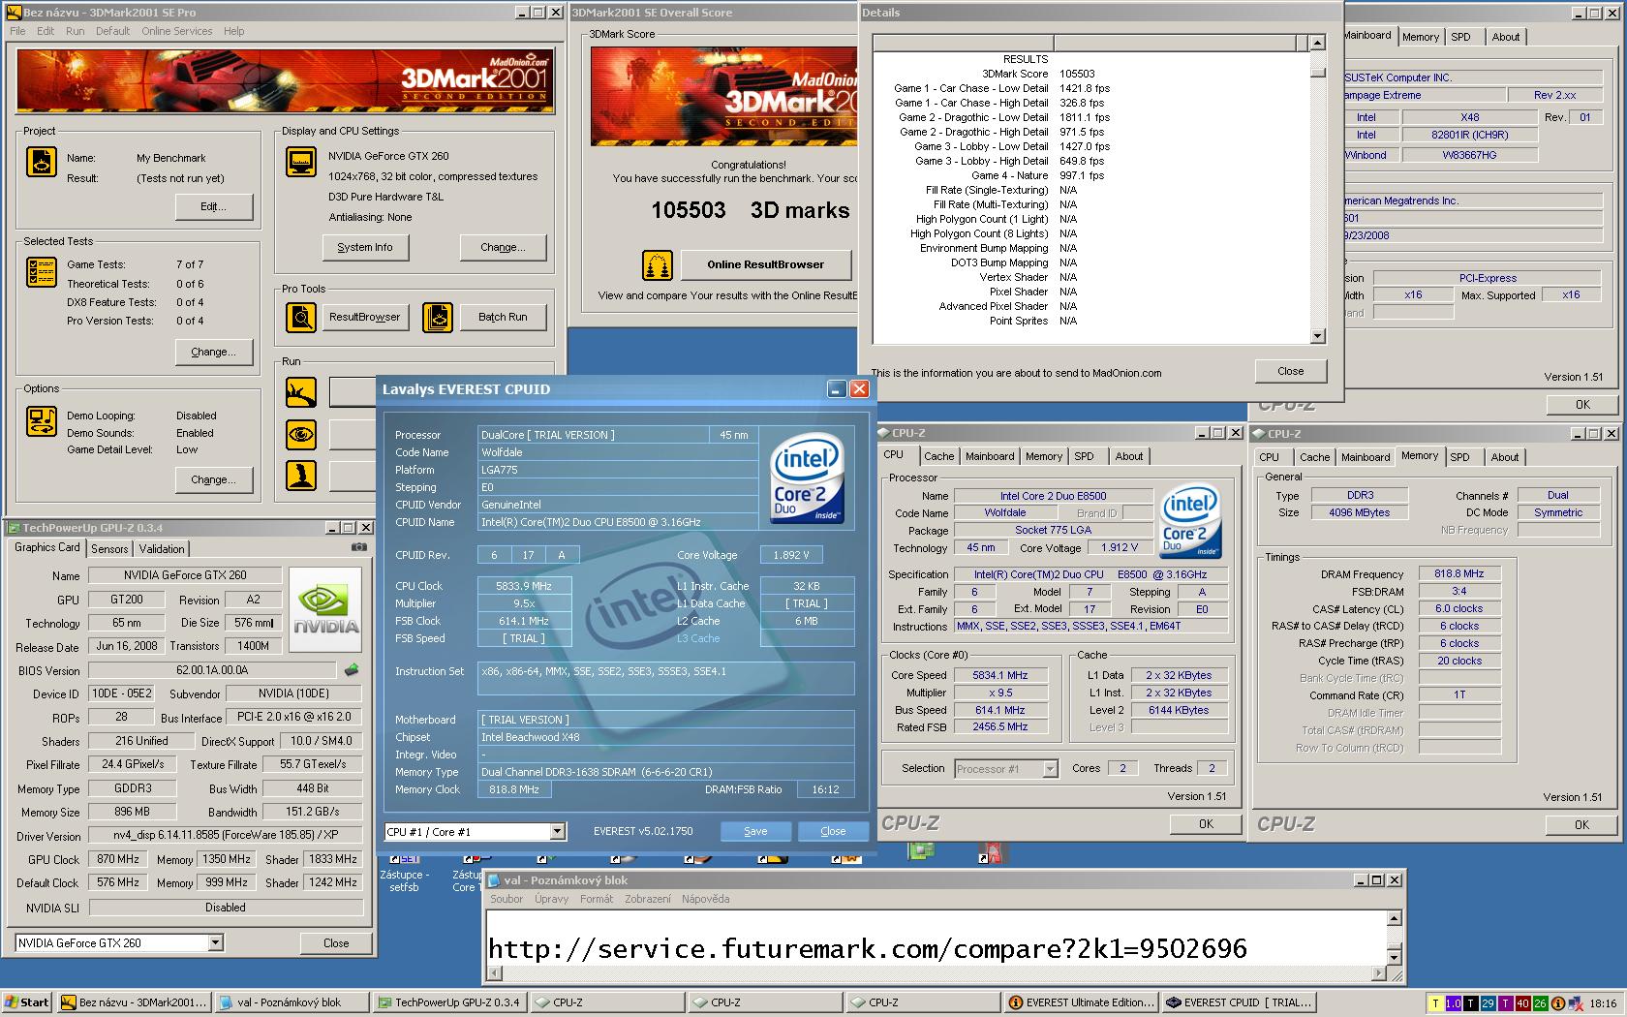Image resolution: width=1627 pixels, height=1017 pixels.
Task: Click the Notepad scroll up arrow
Action: 1395,918
